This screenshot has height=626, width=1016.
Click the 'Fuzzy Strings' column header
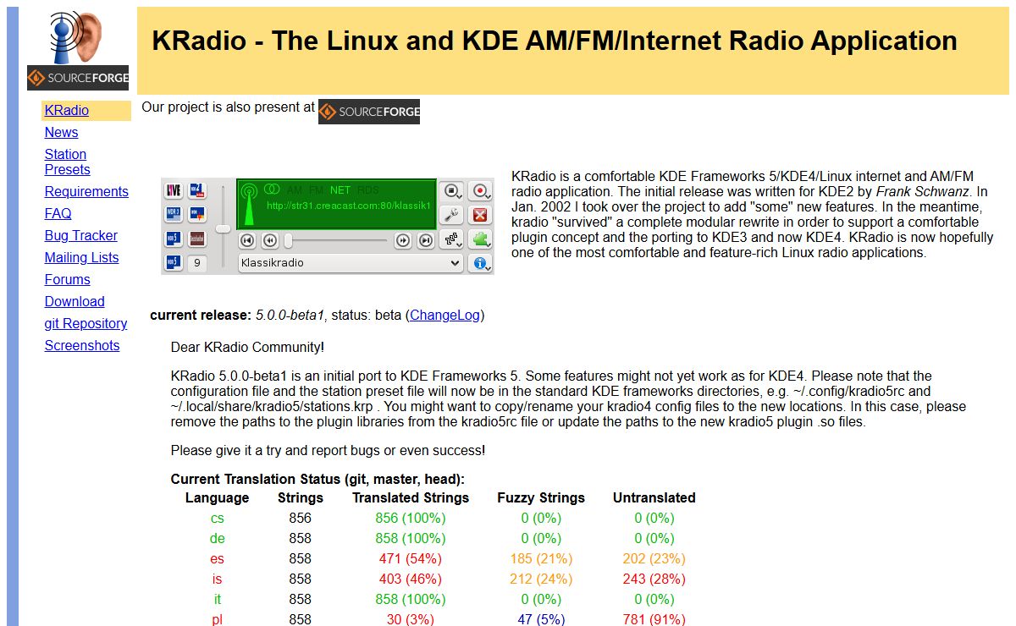click(541, 498)
